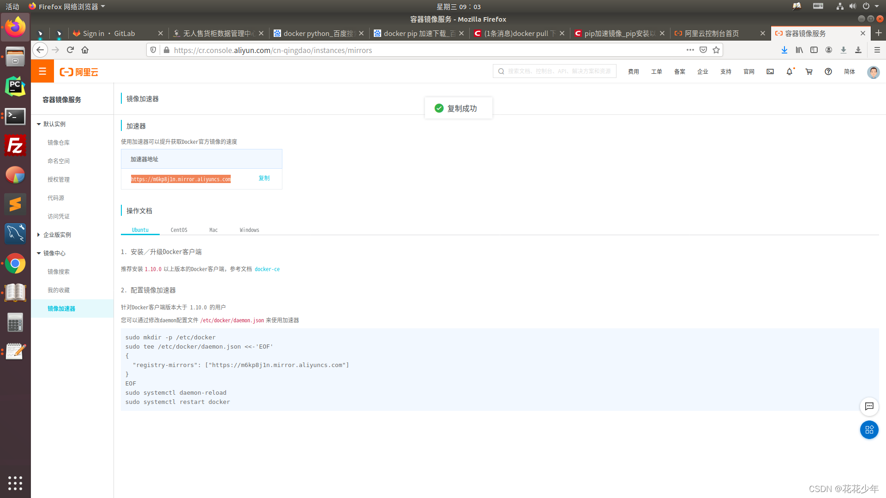Switch to the CentOS documentation tab

(x=179, y=230)
